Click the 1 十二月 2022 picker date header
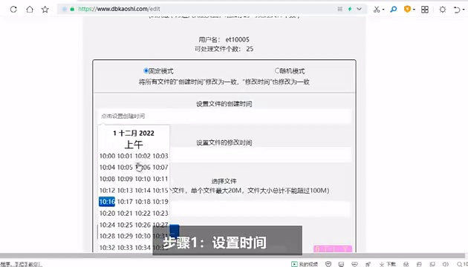This screenshot has width=468, height=267. 134,133
